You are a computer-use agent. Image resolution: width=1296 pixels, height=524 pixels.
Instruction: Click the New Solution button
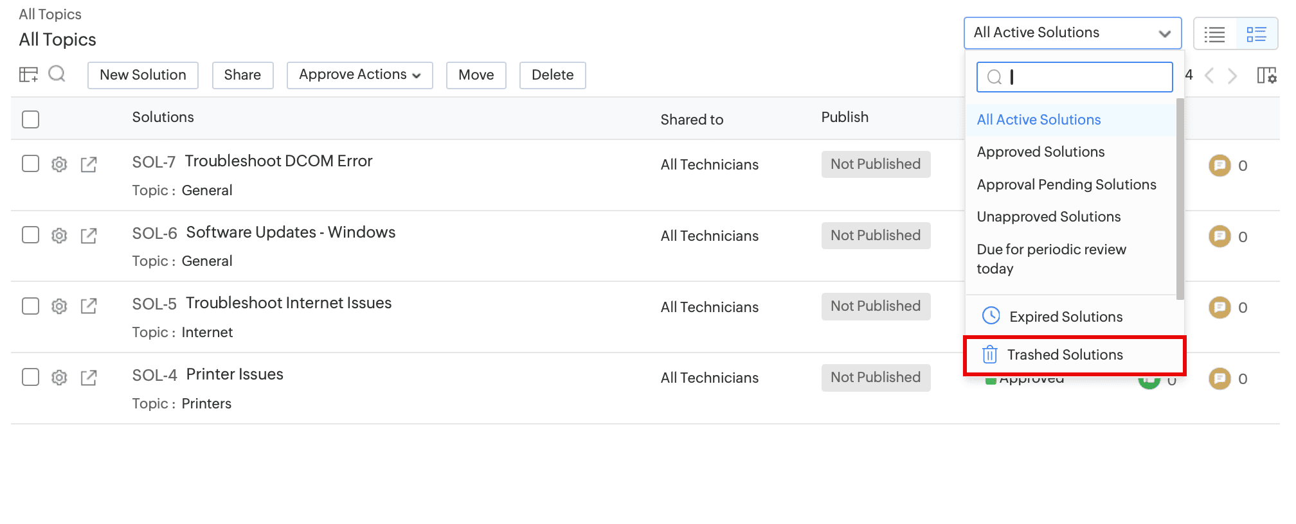(x=143, y=75)
